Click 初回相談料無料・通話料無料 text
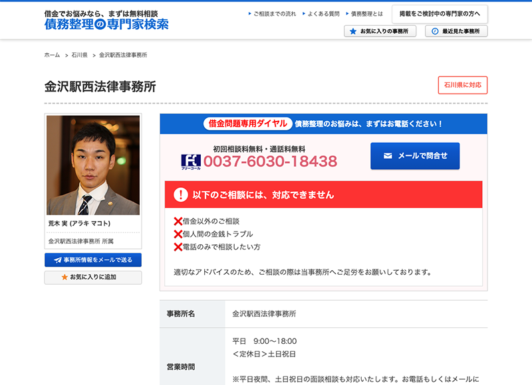Viewport: 532px width, 385px height. (x=259, y=149)
